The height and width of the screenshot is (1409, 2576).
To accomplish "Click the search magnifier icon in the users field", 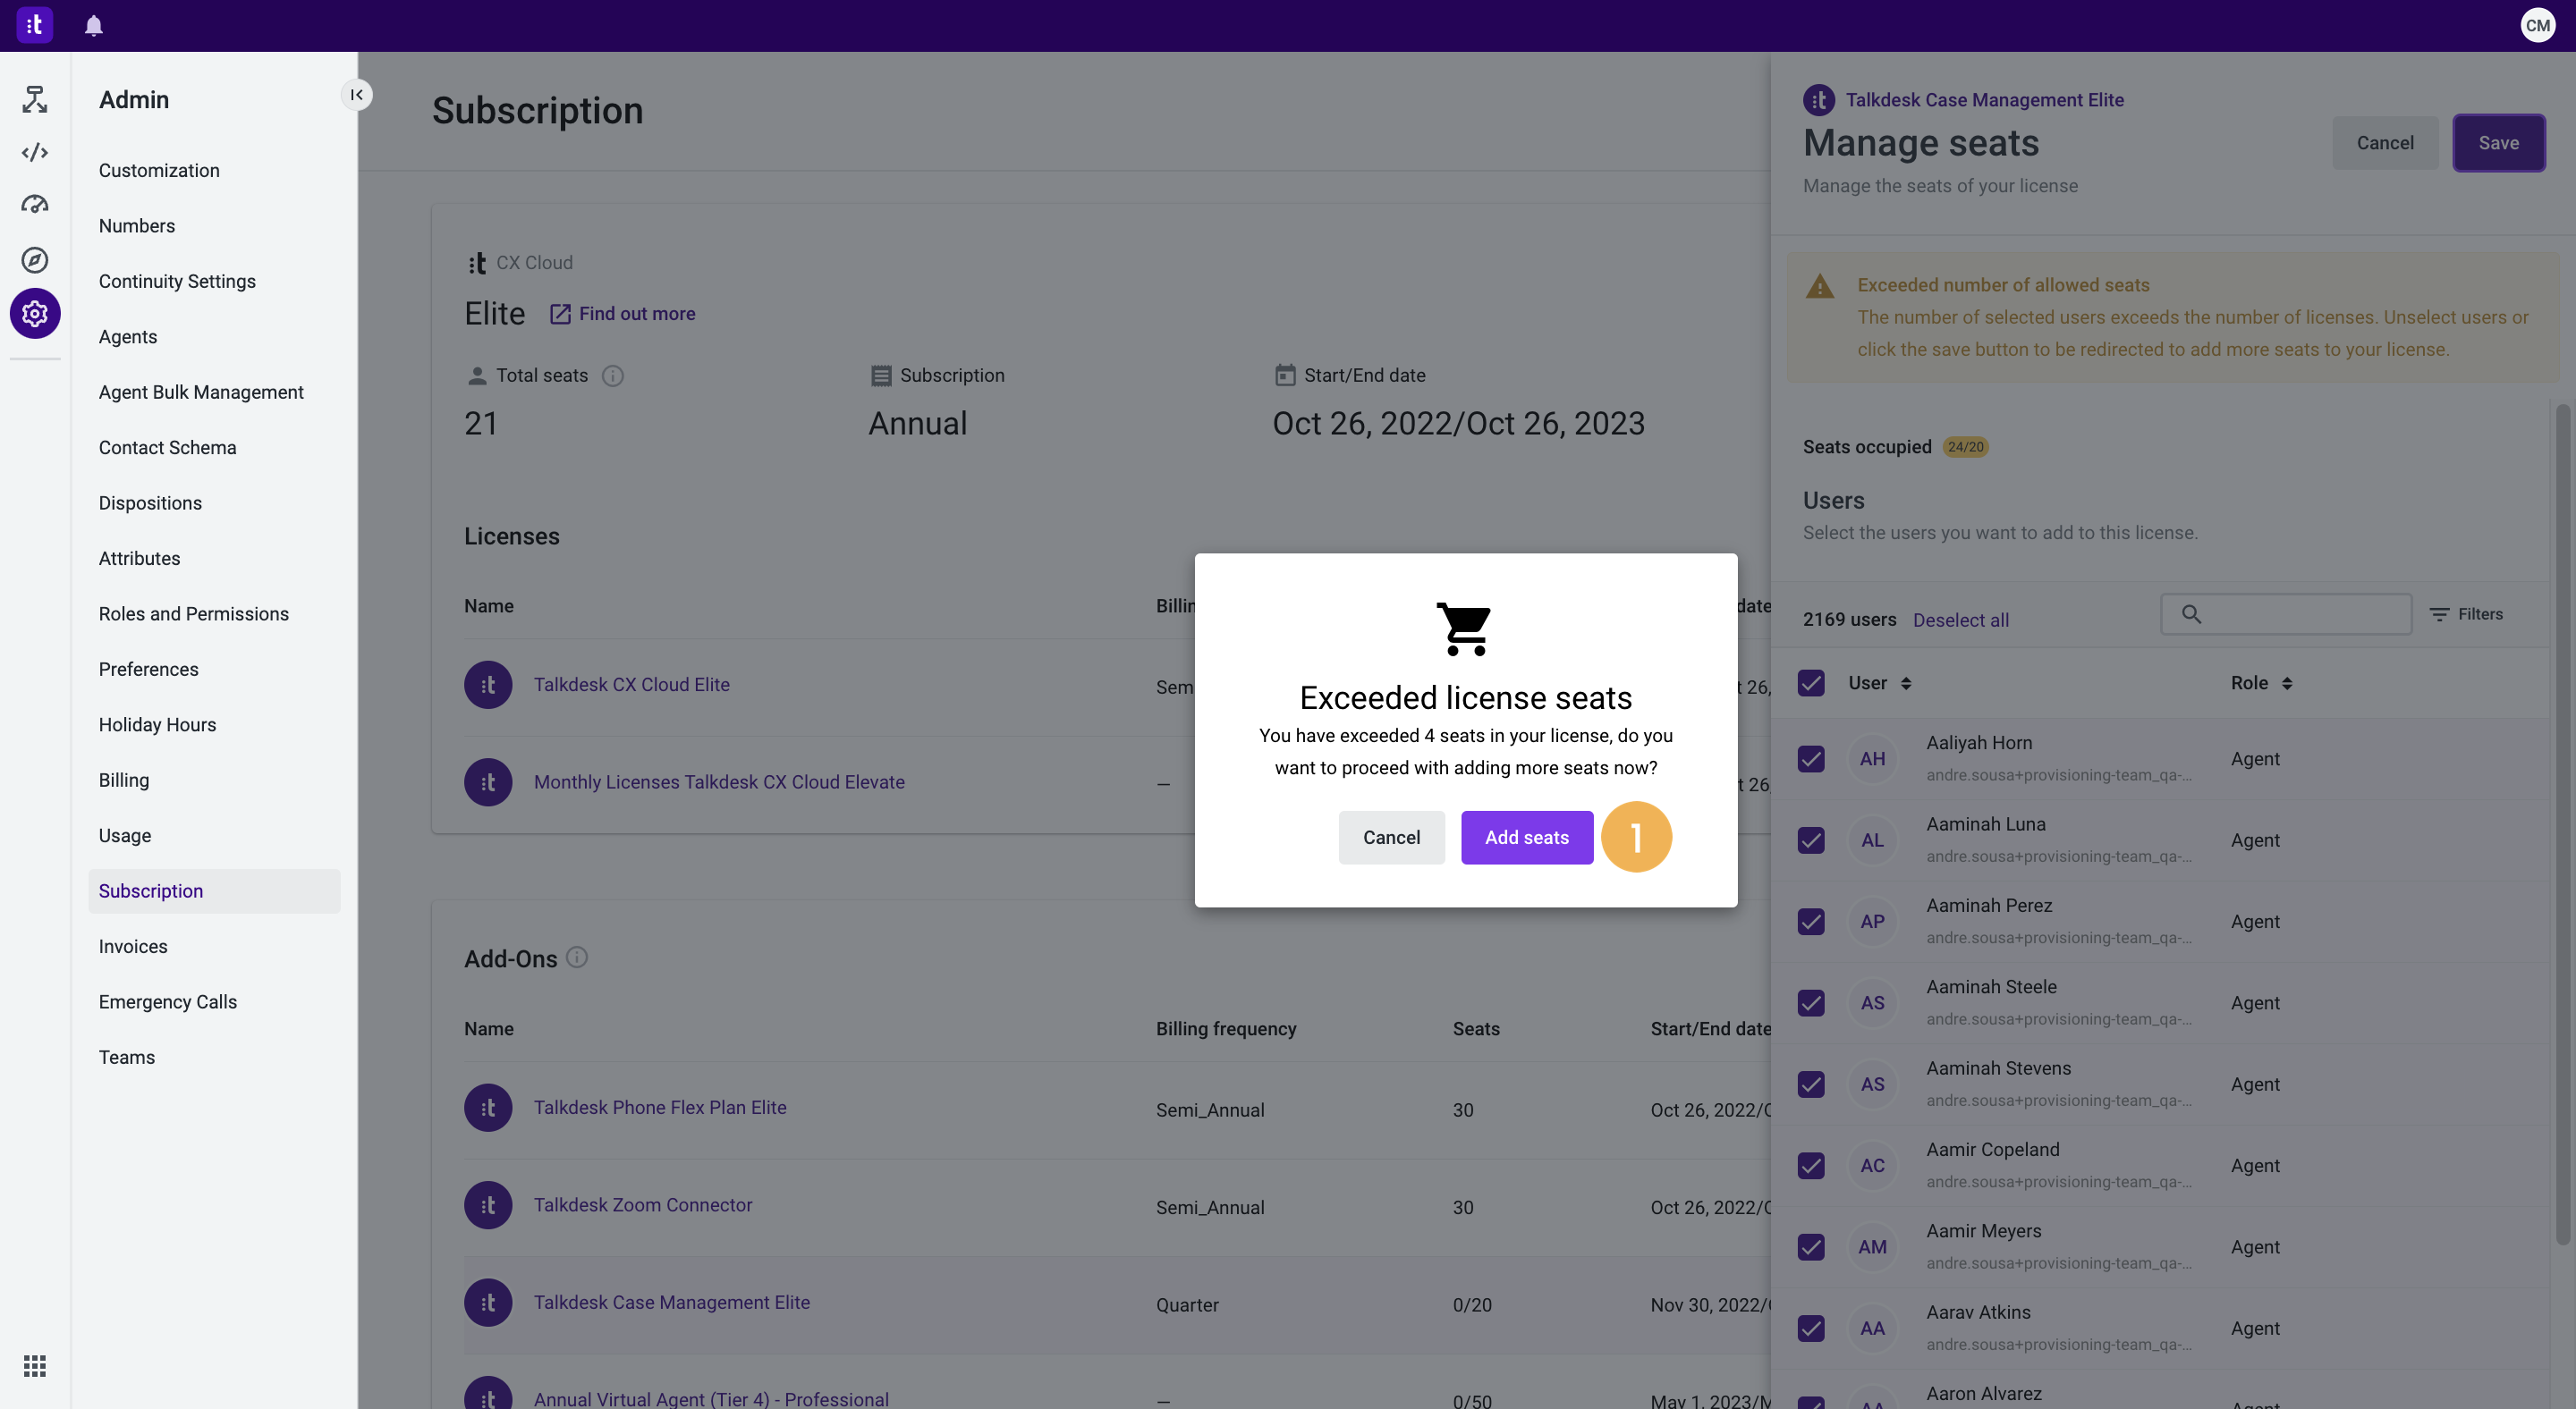I will pos(2191,614).
